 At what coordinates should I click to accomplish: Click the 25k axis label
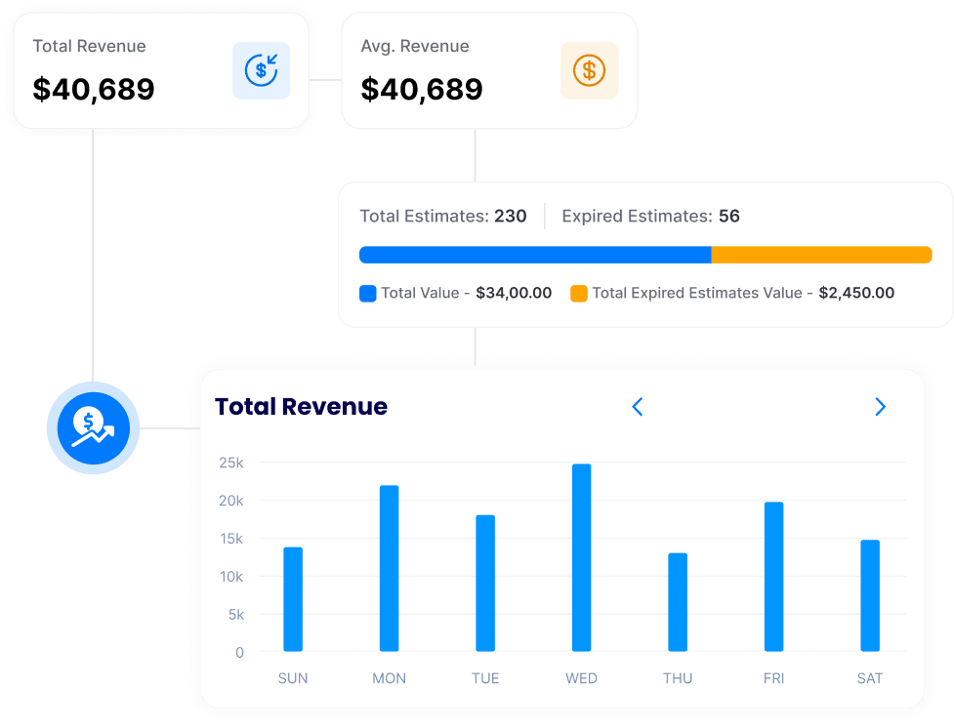click(x=231, y=463)
